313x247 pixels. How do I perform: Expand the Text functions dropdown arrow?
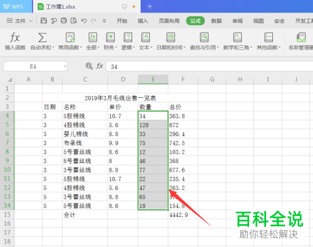(x=151, y=48)
